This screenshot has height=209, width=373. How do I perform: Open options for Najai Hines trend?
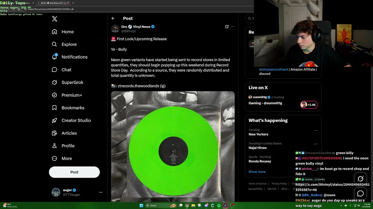(316, 144)
